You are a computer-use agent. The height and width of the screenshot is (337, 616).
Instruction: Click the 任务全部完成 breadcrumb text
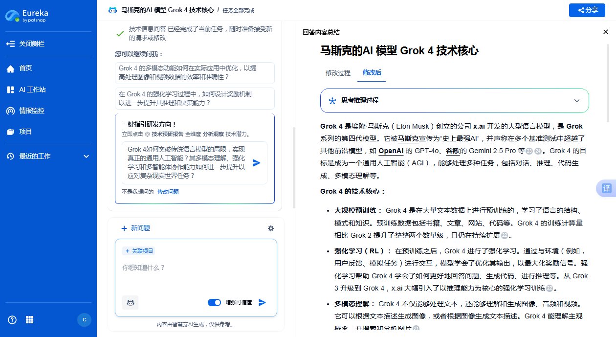238,10
